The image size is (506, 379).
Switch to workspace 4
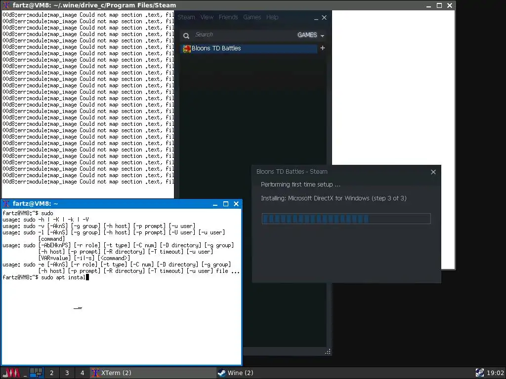click(83, 373)
